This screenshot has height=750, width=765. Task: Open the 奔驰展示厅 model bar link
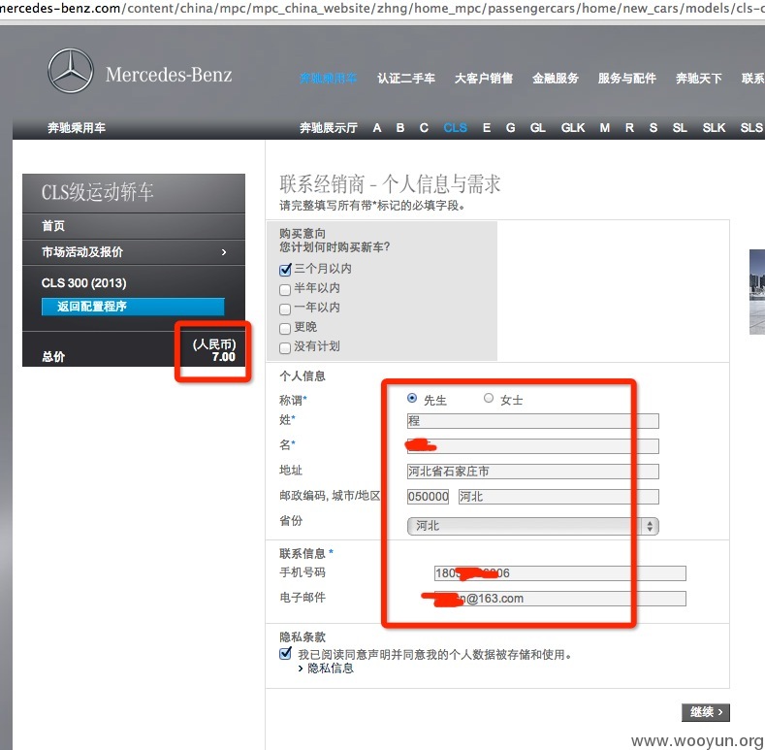[329, 128]
